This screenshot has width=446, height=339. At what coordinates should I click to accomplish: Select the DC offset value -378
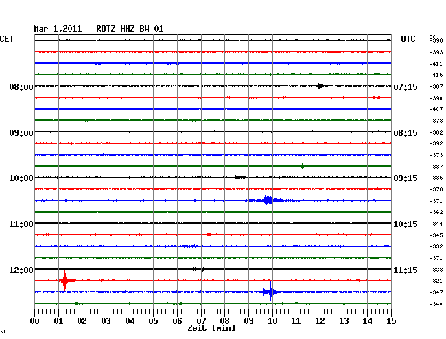pos(436,189)
